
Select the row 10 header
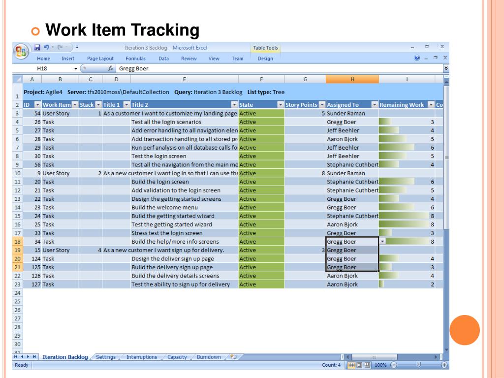(17, 173)
